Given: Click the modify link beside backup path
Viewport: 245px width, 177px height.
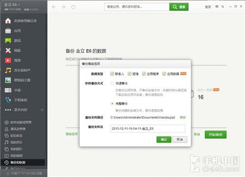Looking at the screenshot, I should (183, 117).
